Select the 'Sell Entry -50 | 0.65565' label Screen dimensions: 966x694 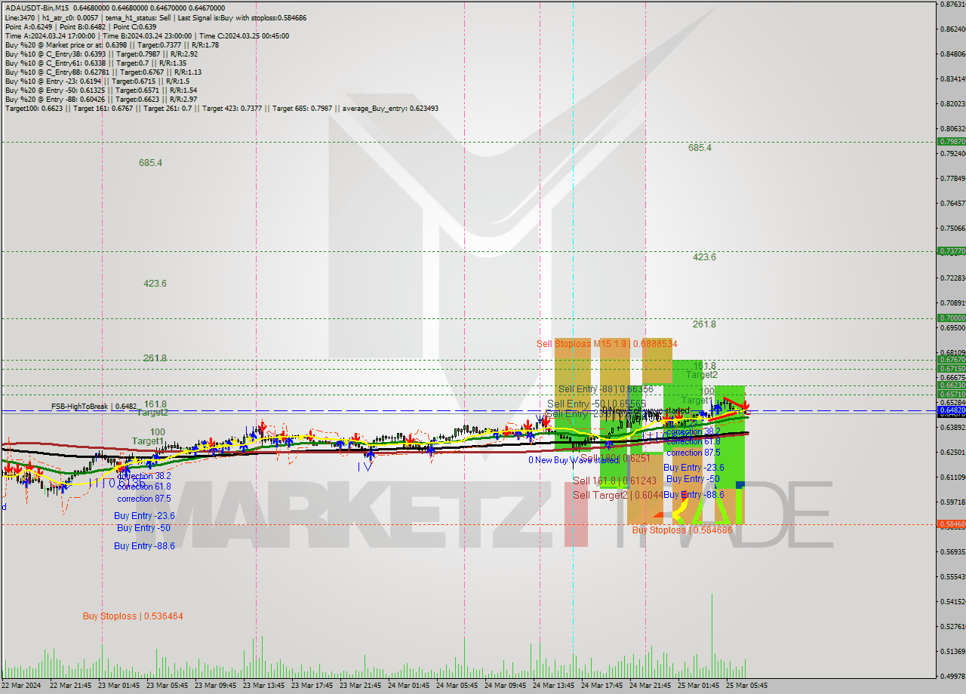pos(596,404)
